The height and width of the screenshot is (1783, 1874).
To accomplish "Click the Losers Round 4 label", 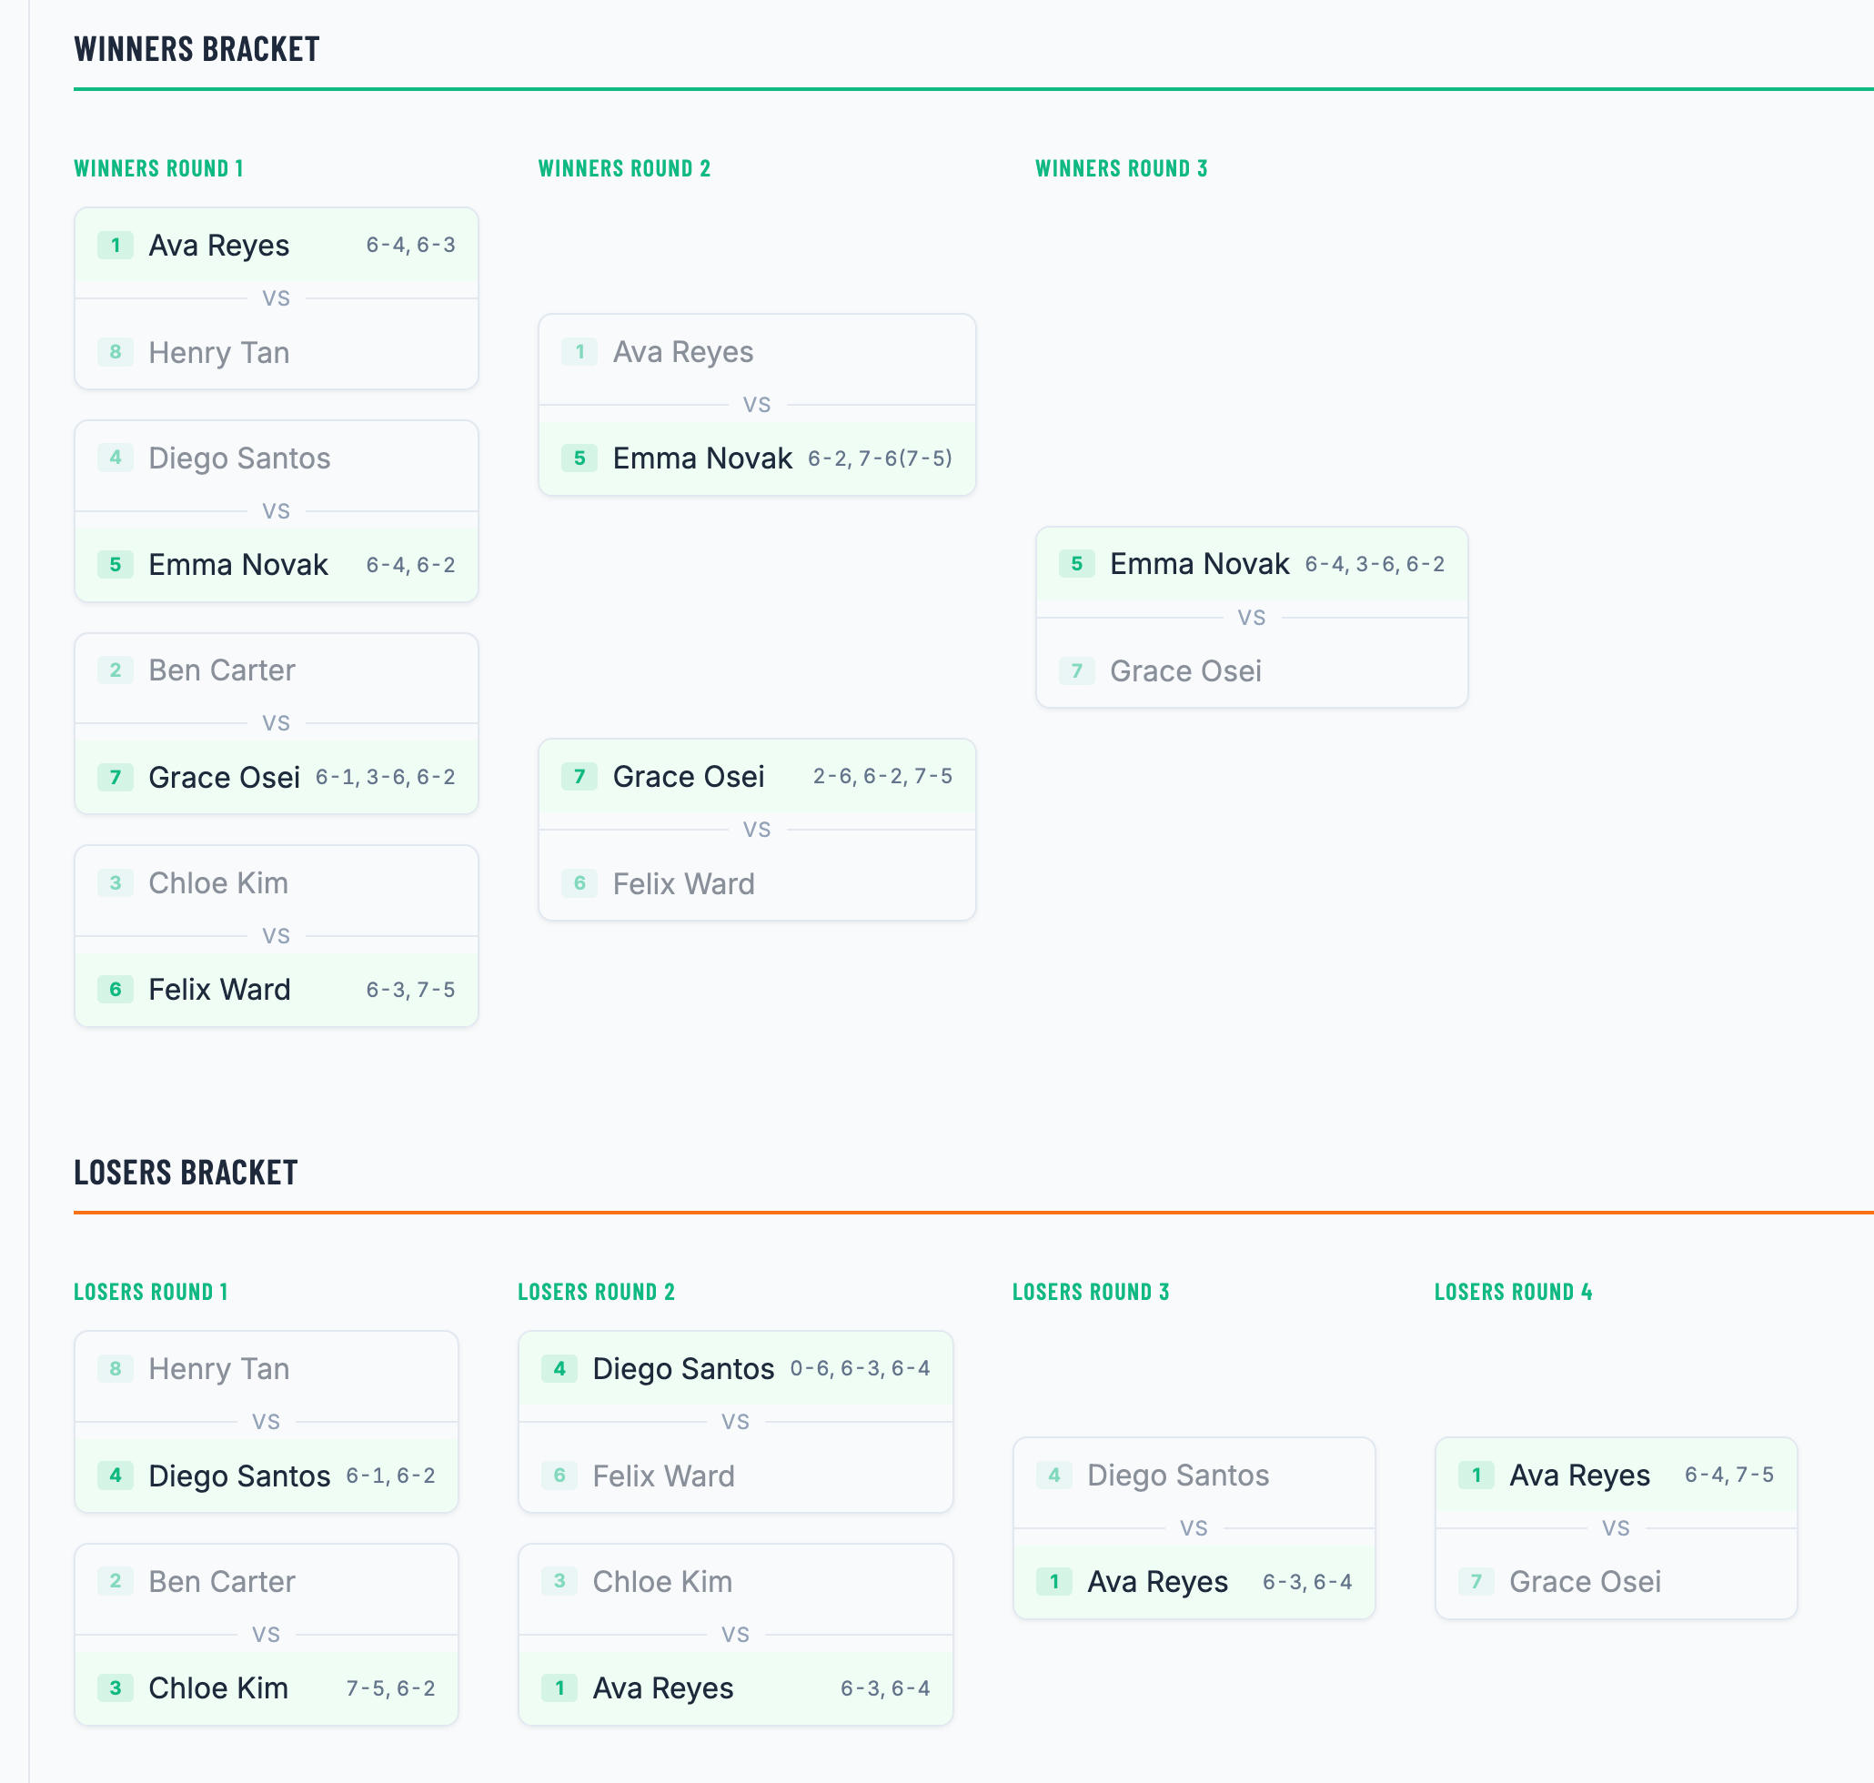I will [x=1514, y=1292].
